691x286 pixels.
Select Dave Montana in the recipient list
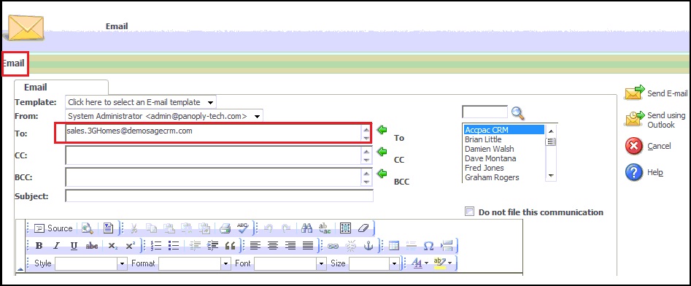click(x=490, y=158)
